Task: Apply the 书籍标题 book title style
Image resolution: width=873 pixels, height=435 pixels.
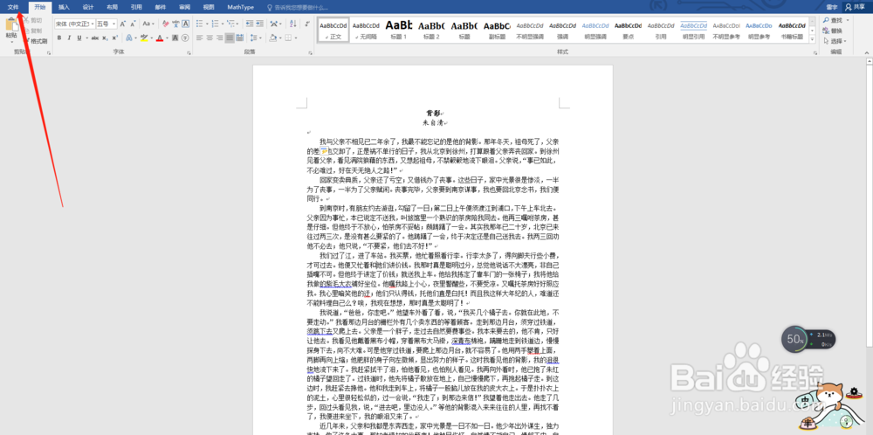Action: coord(792,30)
